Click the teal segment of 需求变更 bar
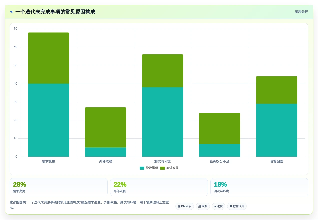 coord(48,120)
